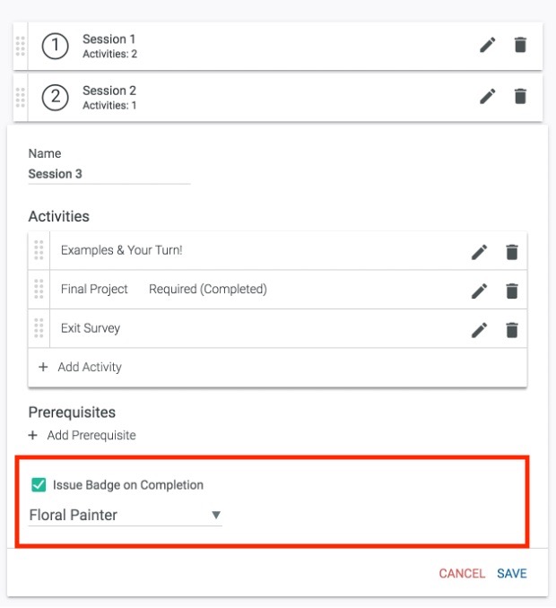Select the Session 2 row title
The width and height of the screenshot is (556, 608).
tap(109, 91)
